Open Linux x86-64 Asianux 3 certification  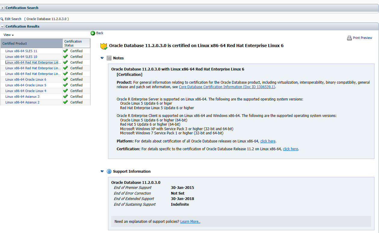[x=23, y=97]
